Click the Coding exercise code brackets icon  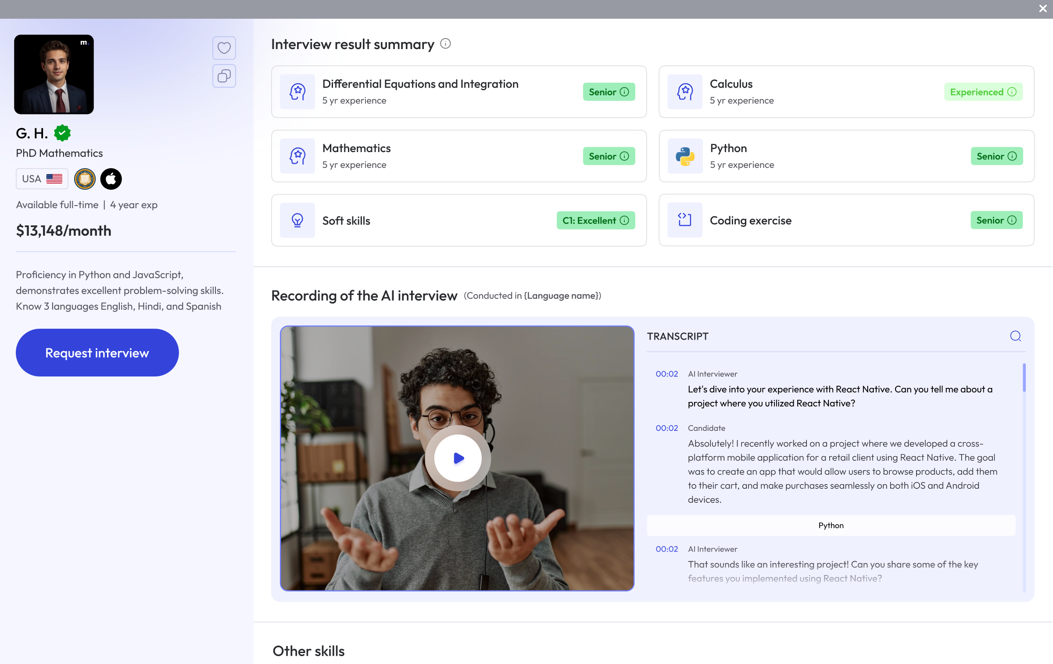point(684,220)
